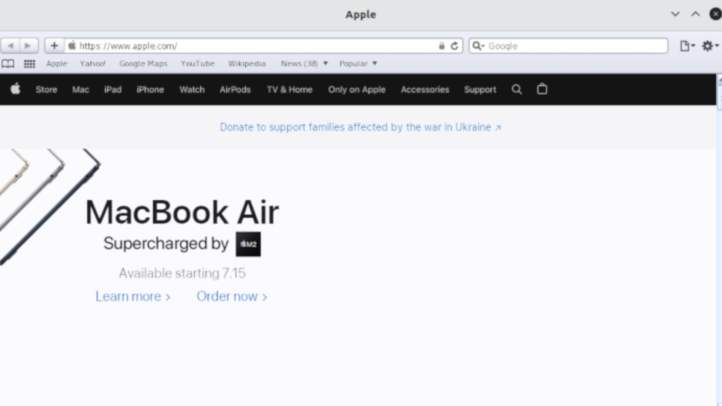
Task: Click the Available starting 7.15 text
Action: coord(182,273)
